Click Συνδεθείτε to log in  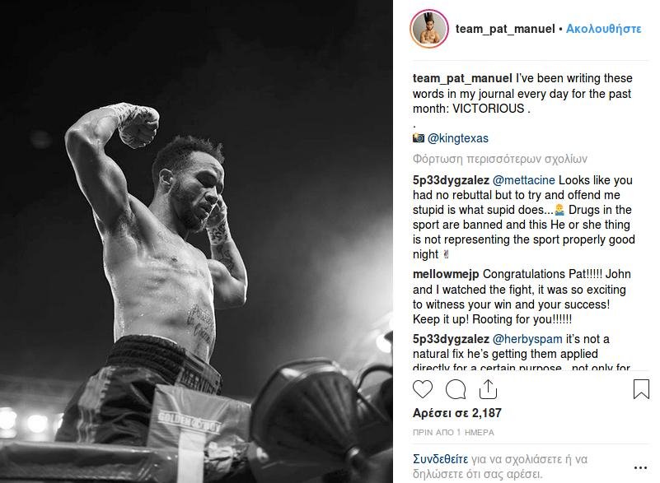pyautogui.click(x=440, y=458)
